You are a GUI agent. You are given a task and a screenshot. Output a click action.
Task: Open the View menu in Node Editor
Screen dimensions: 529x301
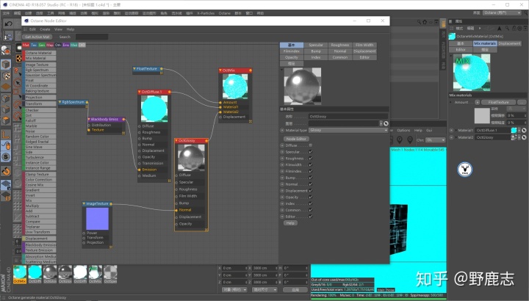click(58, 29)
